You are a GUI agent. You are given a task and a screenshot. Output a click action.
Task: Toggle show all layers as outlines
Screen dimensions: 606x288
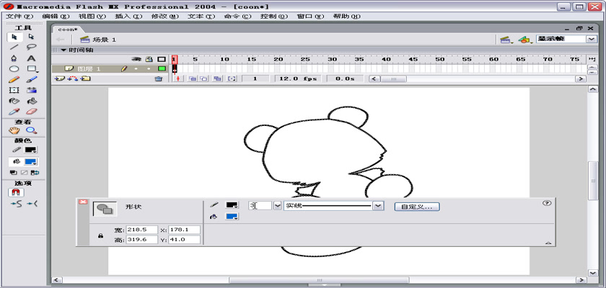162,59
